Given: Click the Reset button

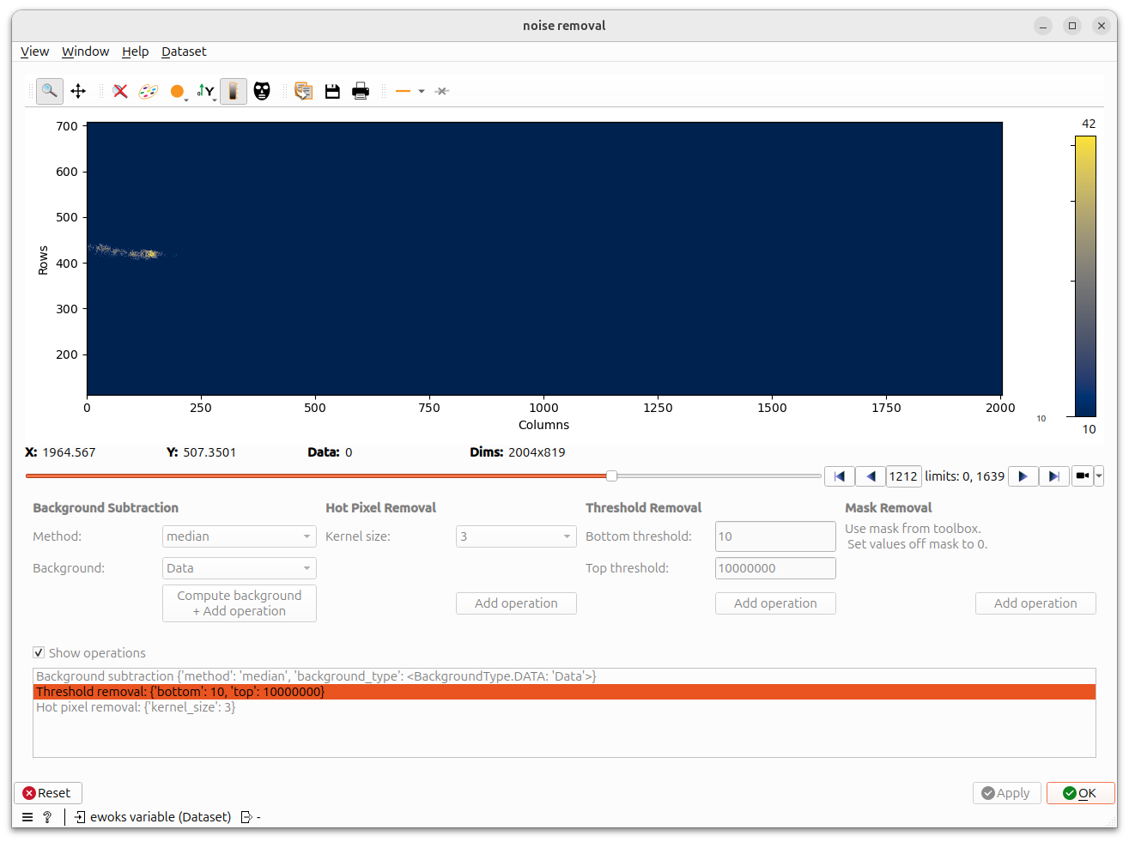Looking at the screenshot, I should [47, 793].
